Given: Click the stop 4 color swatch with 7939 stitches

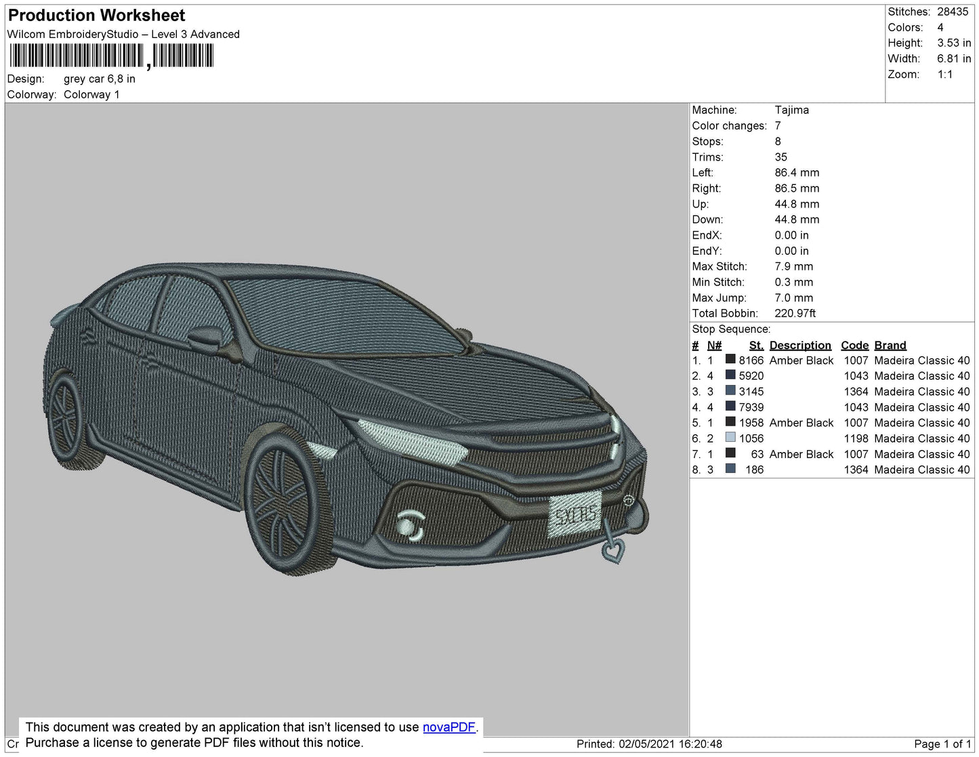Looking at the screenshot, I should 730,406.
